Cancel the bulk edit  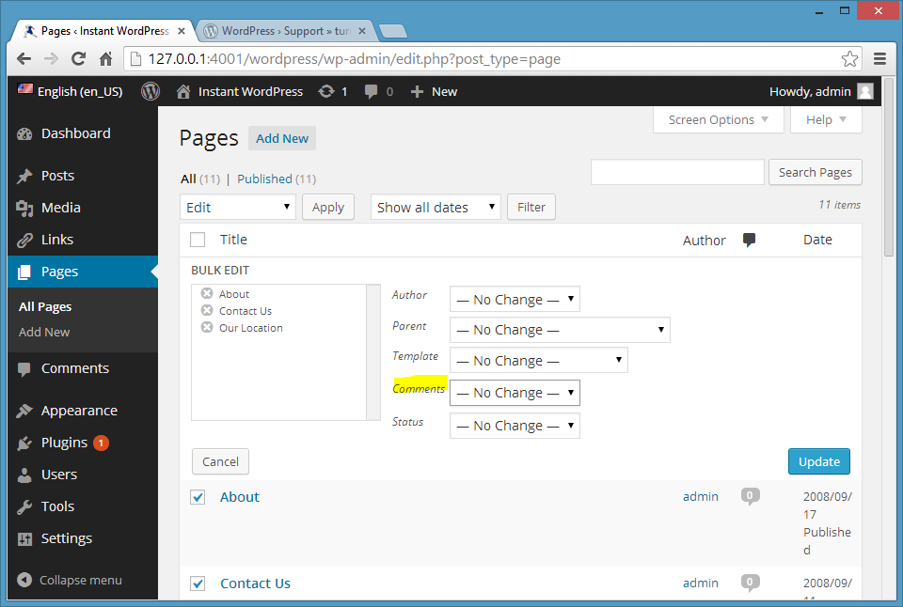(x=220, y=461)
